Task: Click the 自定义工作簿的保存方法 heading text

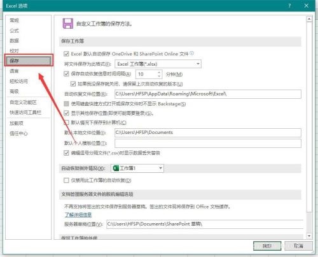Action: pos(104,24)
